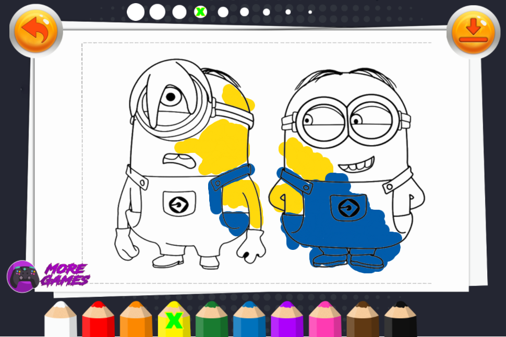This screenshot has height=337, width=506.
Task: Choose the seventh brush size dot
Action: click(x=266, y=12)
